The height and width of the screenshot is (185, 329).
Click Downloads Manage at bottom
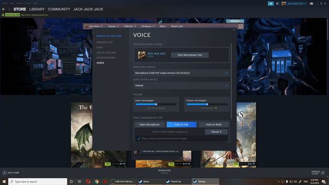pyautogui.click(x=164, y=172)
